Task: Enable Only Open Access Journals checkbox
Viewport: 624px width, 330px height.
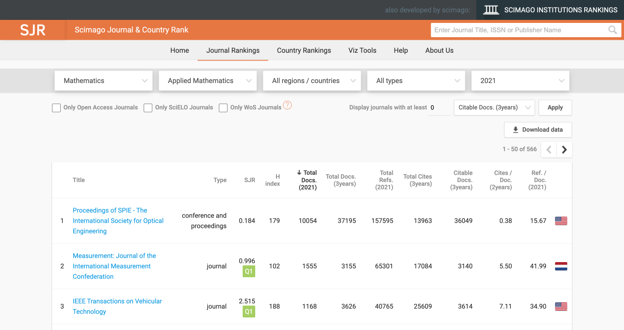Action: point(56,108)
